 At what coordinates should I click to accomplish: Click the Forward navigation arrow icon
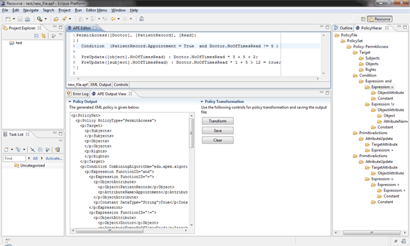125,19
